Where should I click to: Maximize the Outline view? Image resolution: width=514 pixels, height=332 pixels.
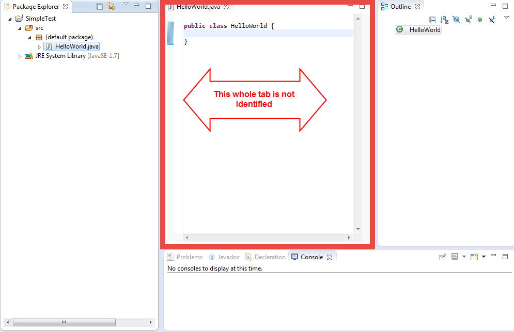pyautogui.click(x=505, y=6)
